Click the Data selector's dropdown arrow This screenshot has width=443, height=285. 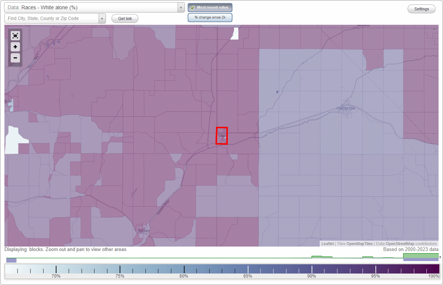tap(181, 7)
